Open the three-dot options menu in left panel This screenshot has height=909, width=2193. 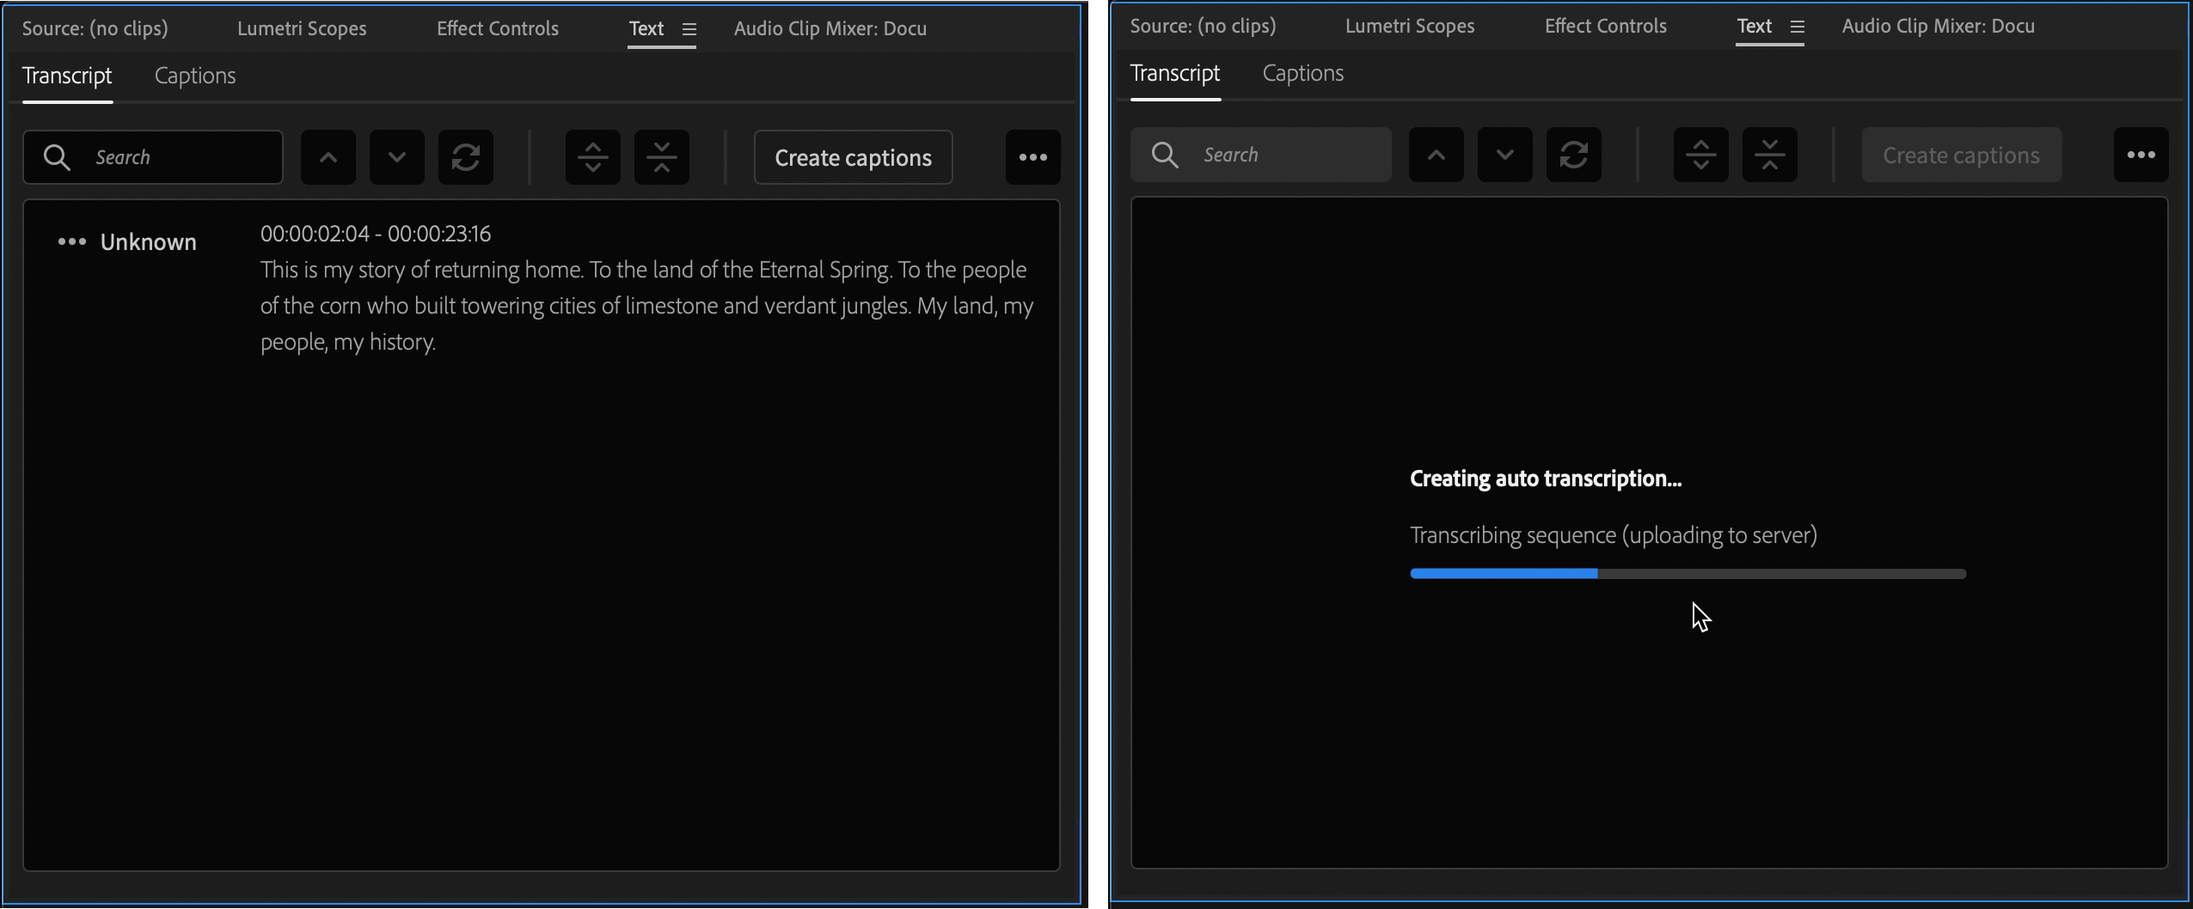(x=1033, y=157)
